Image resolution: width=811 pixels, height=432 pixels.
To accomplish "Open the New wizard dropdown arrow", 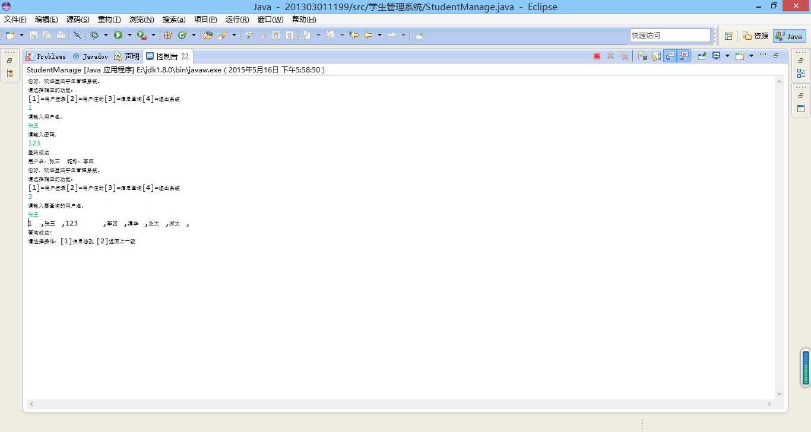I will pos(21,35).
